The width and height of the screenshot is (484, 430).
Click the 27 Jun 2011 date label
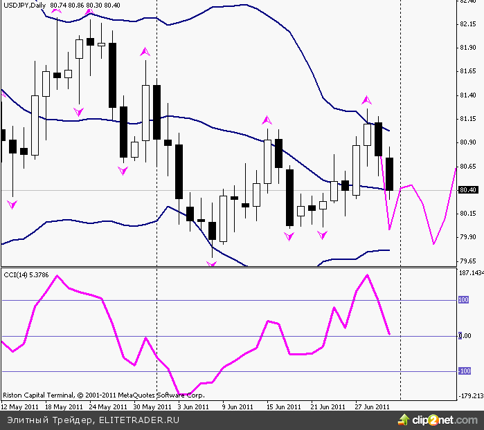pyautogui.click(x=374, y=406)
